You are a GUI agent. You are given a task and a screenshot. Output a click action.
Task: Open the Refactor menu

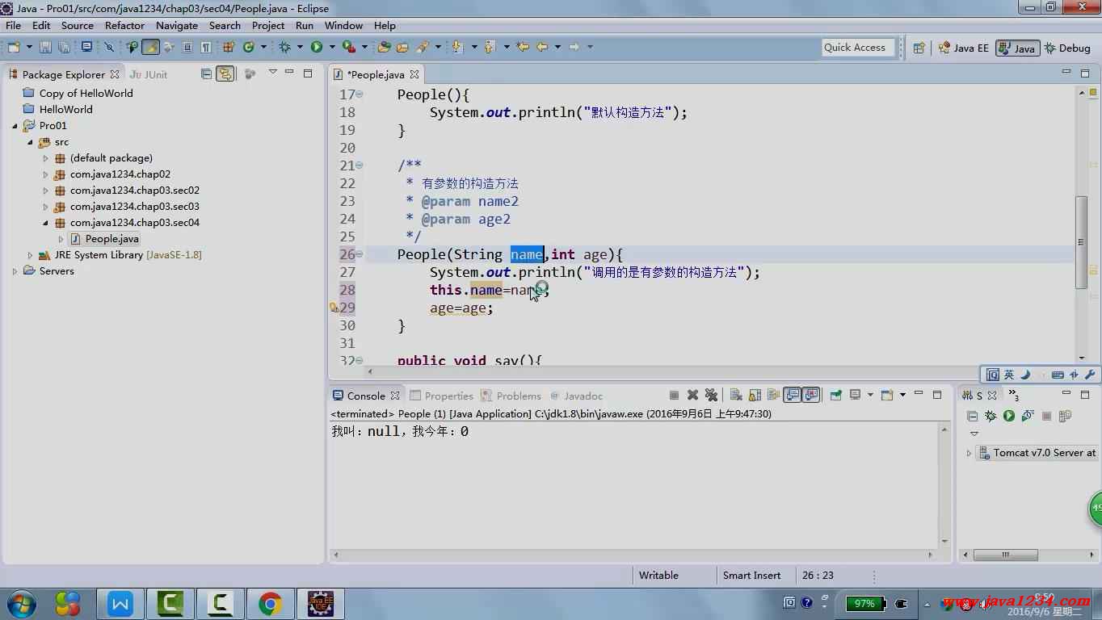click(x=124, y=26)
